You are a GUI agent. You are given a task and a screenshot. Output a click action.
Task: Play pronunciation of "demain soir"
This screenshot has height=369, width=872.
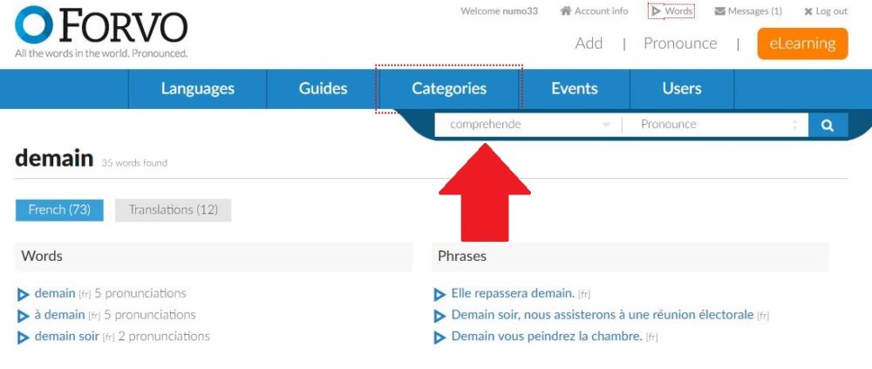point(24,337)
